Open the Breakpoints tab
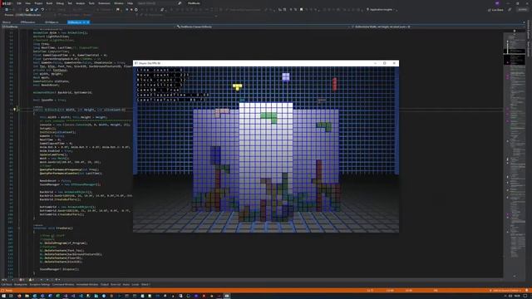This screenshot has width=532, height=299. 21,284
